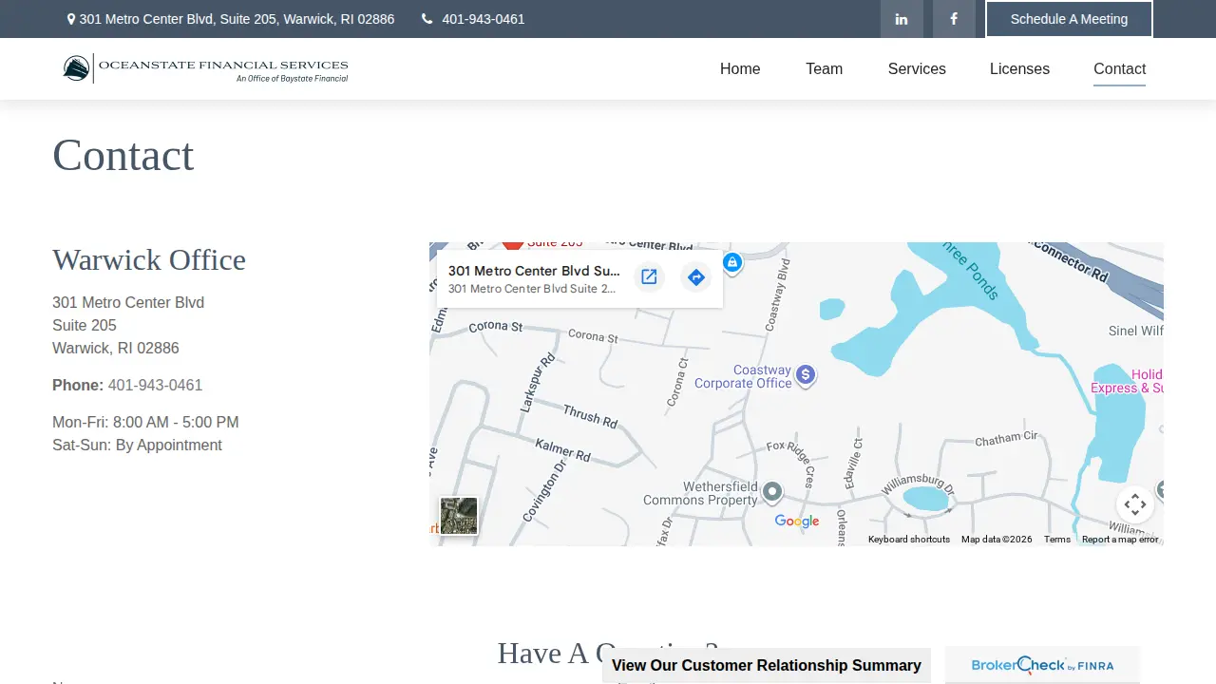Click the Coastway Corporate Office map label

743,376
